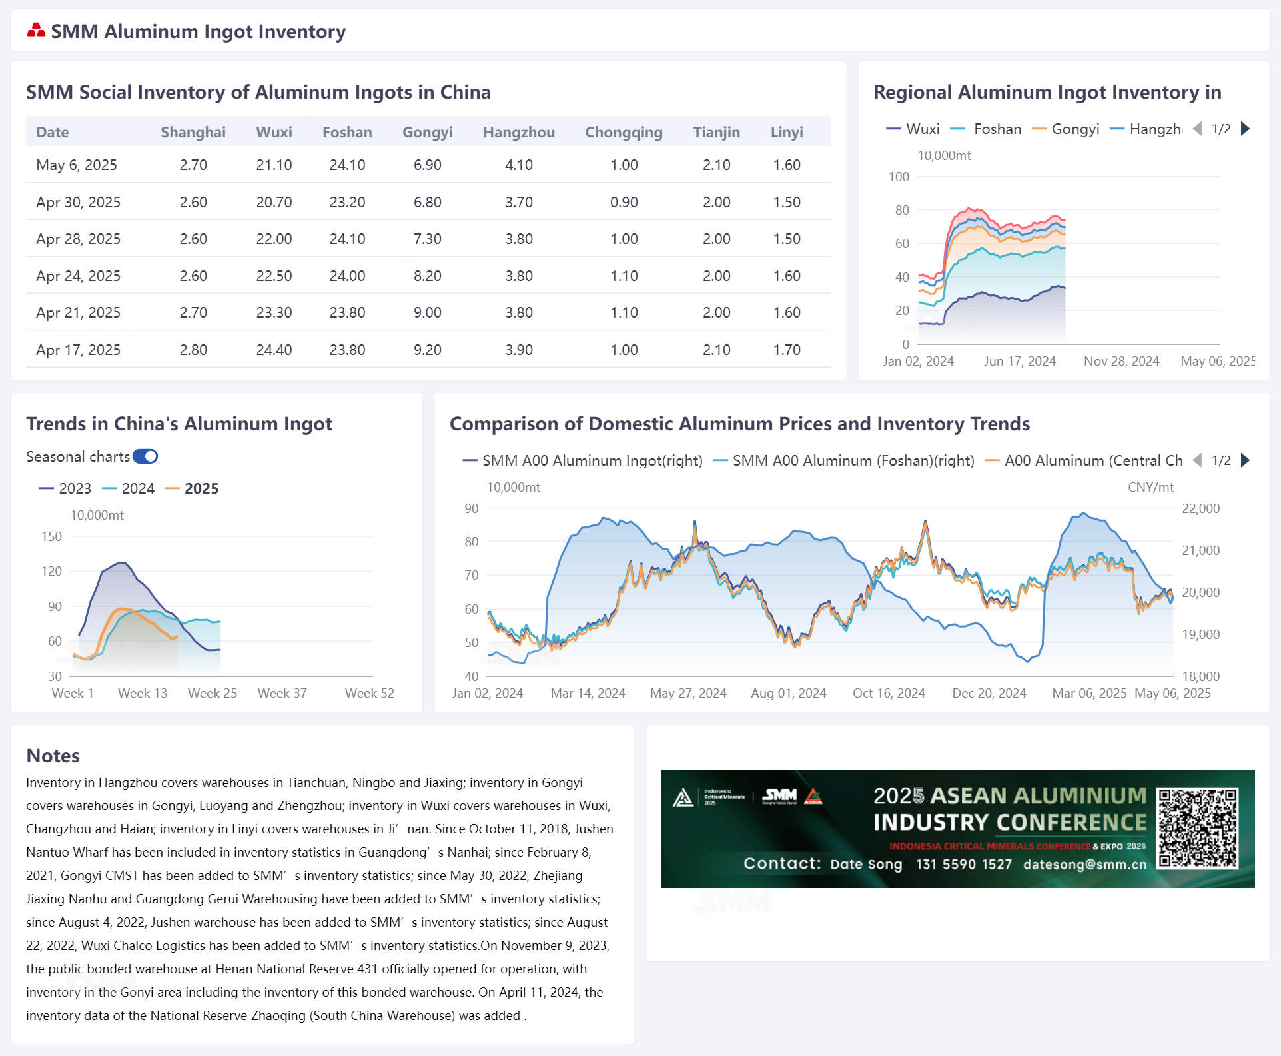Show previous price comparison legend page

(1197, 460)
